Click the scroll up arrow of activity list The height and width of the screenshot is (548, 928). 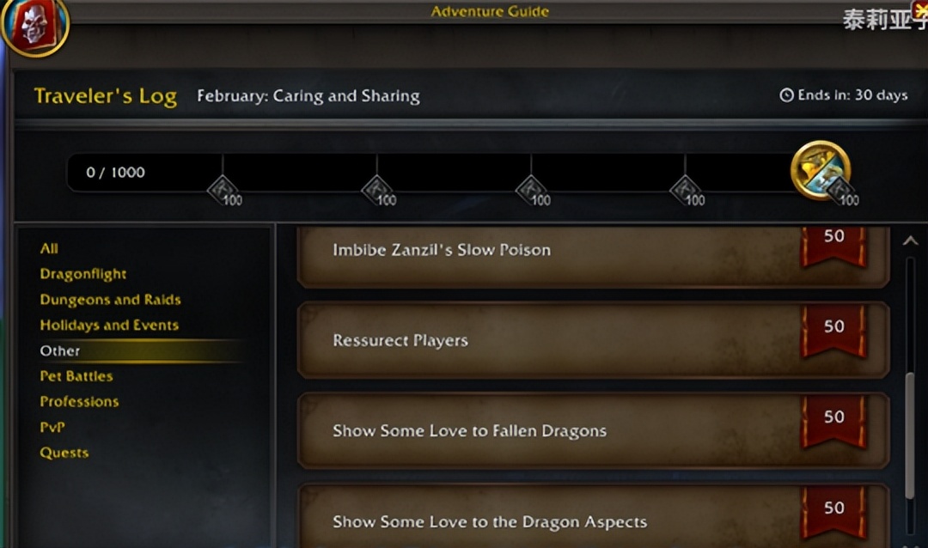(x=910, y=241)
